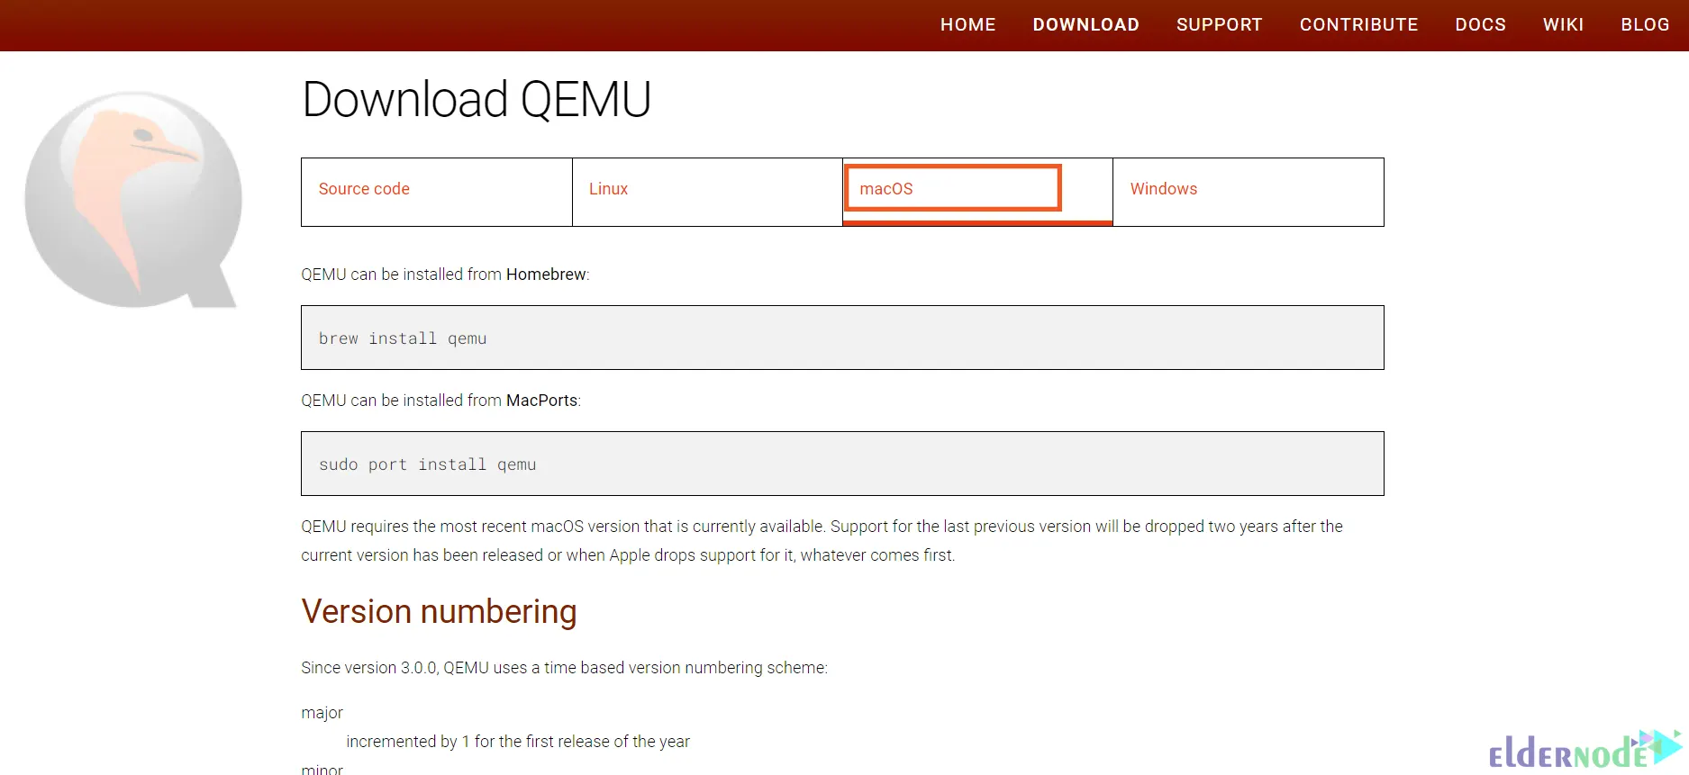
Task: Open the CONTRIBUTE menu item
Action: (1358, 25)
